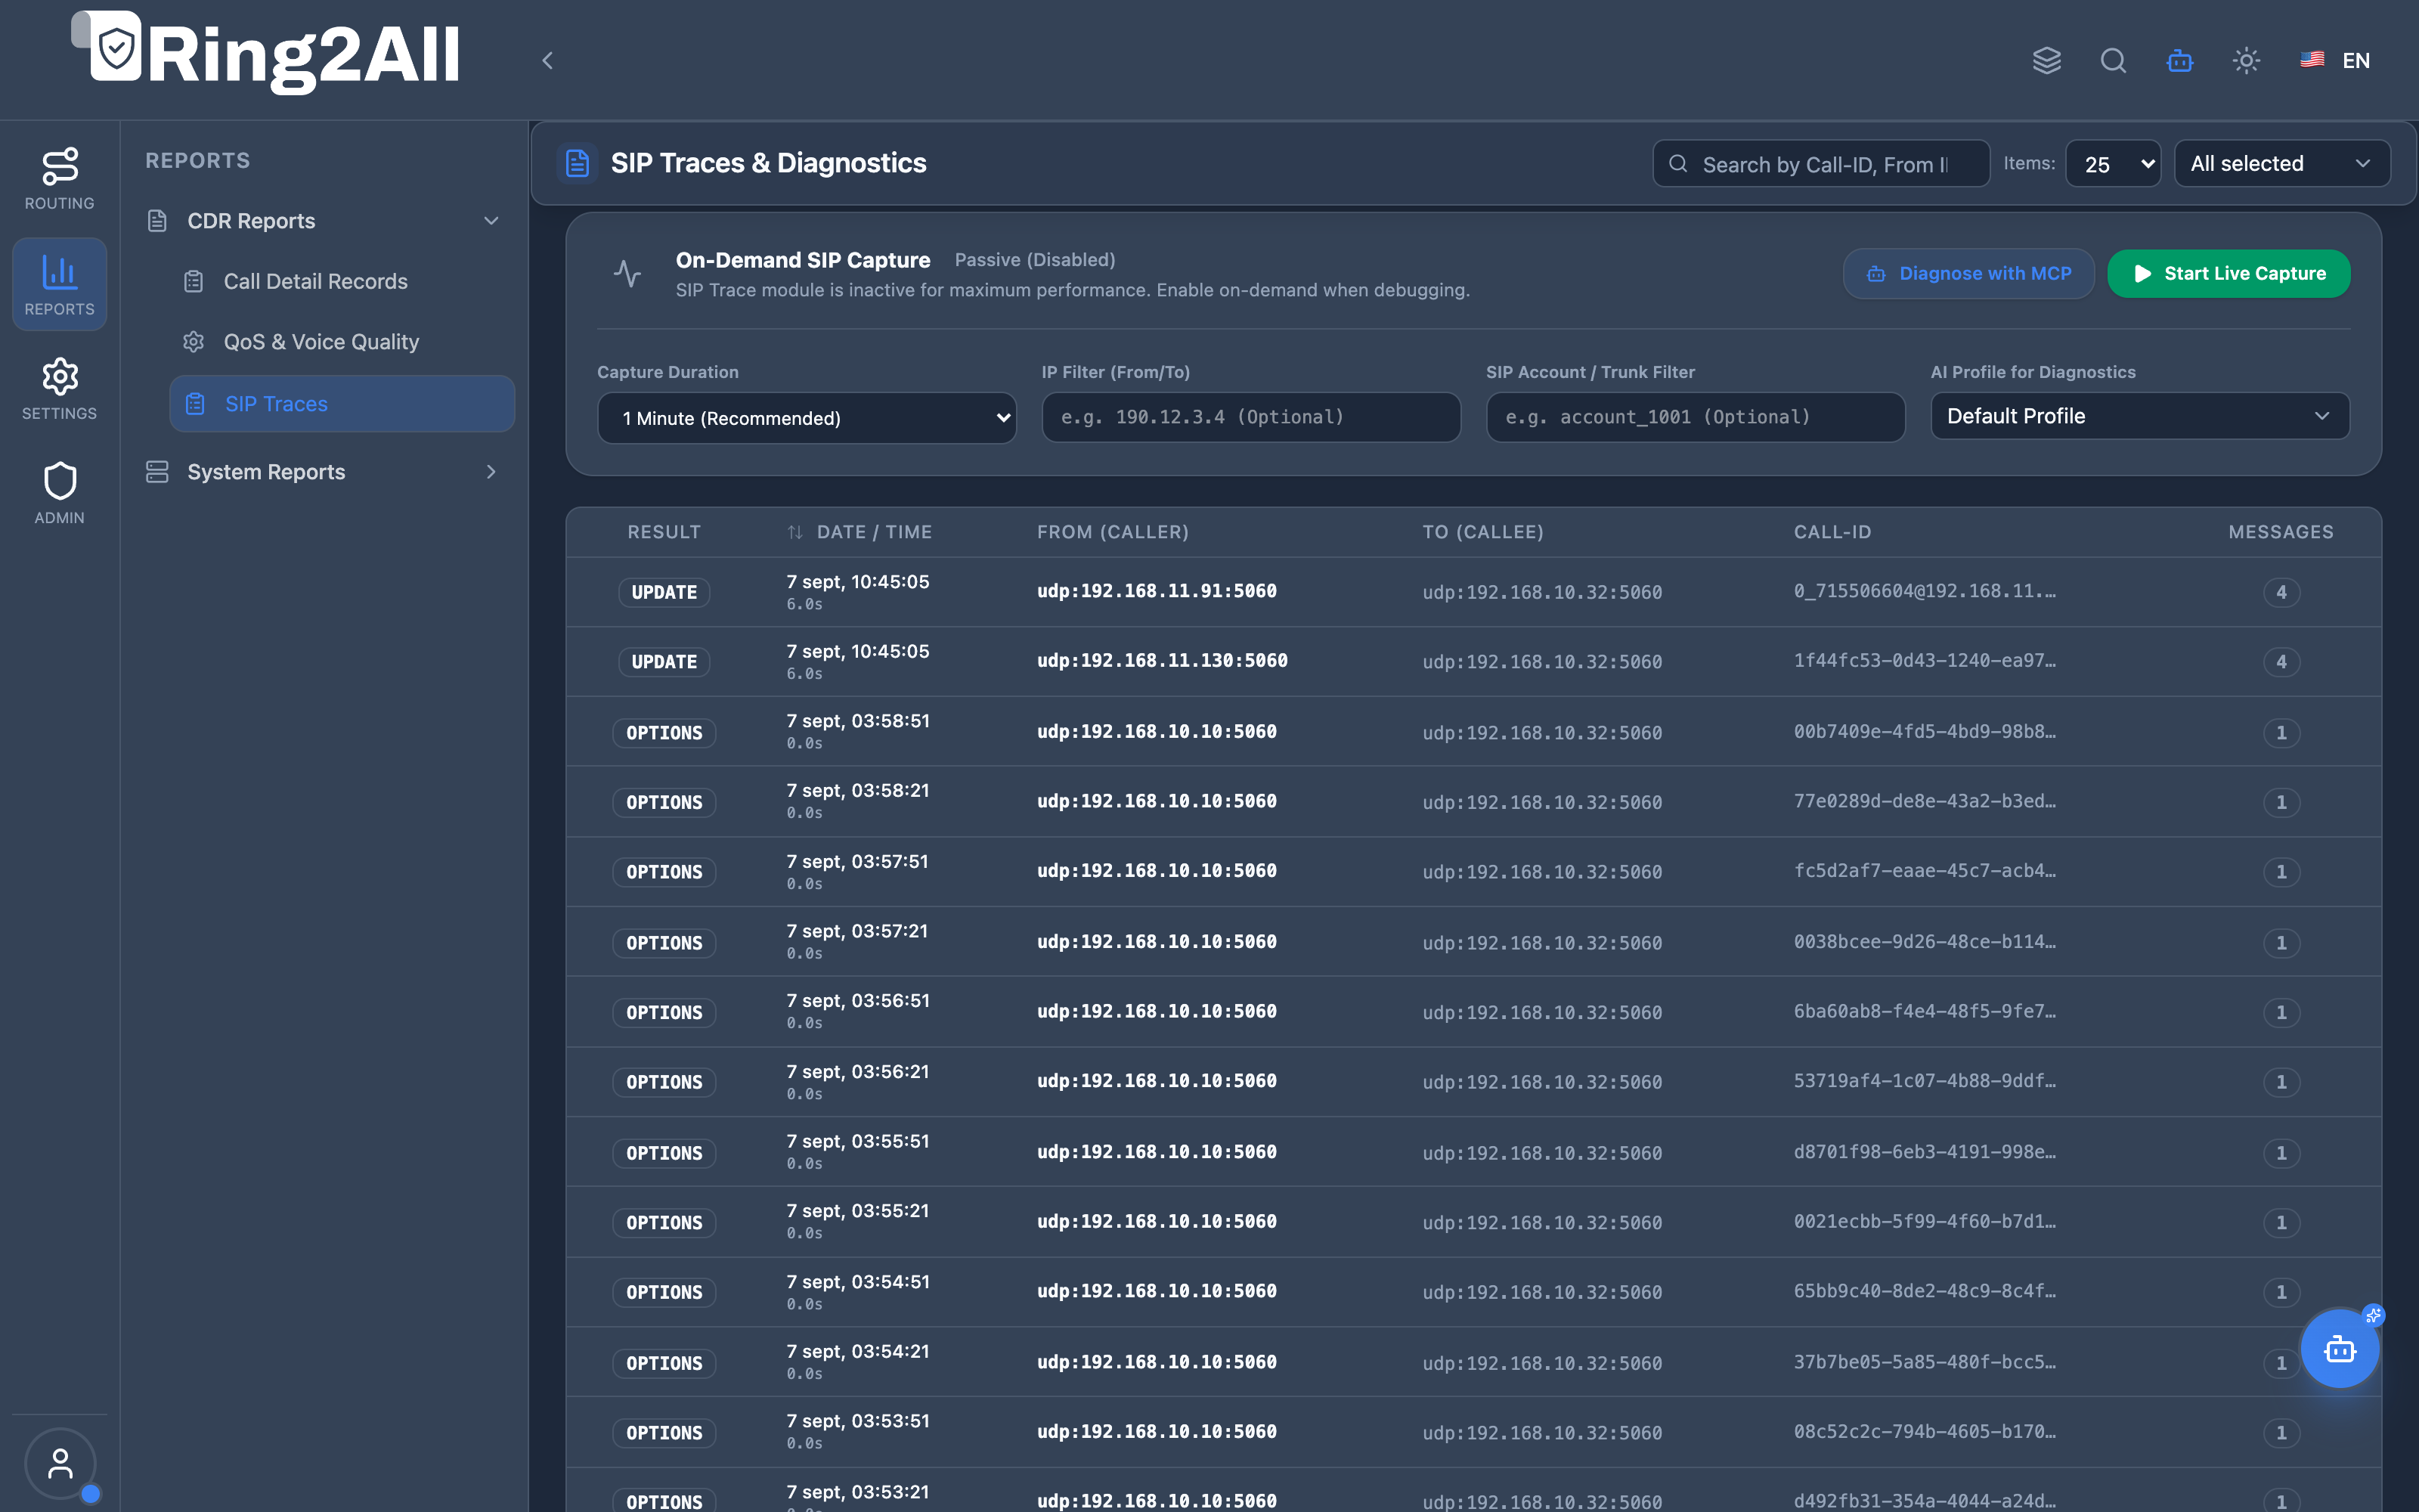Viewport: 2419px width, 1512px height.
Task: Click the robot assistant icon in header
Action: (x=2180, y=60)
